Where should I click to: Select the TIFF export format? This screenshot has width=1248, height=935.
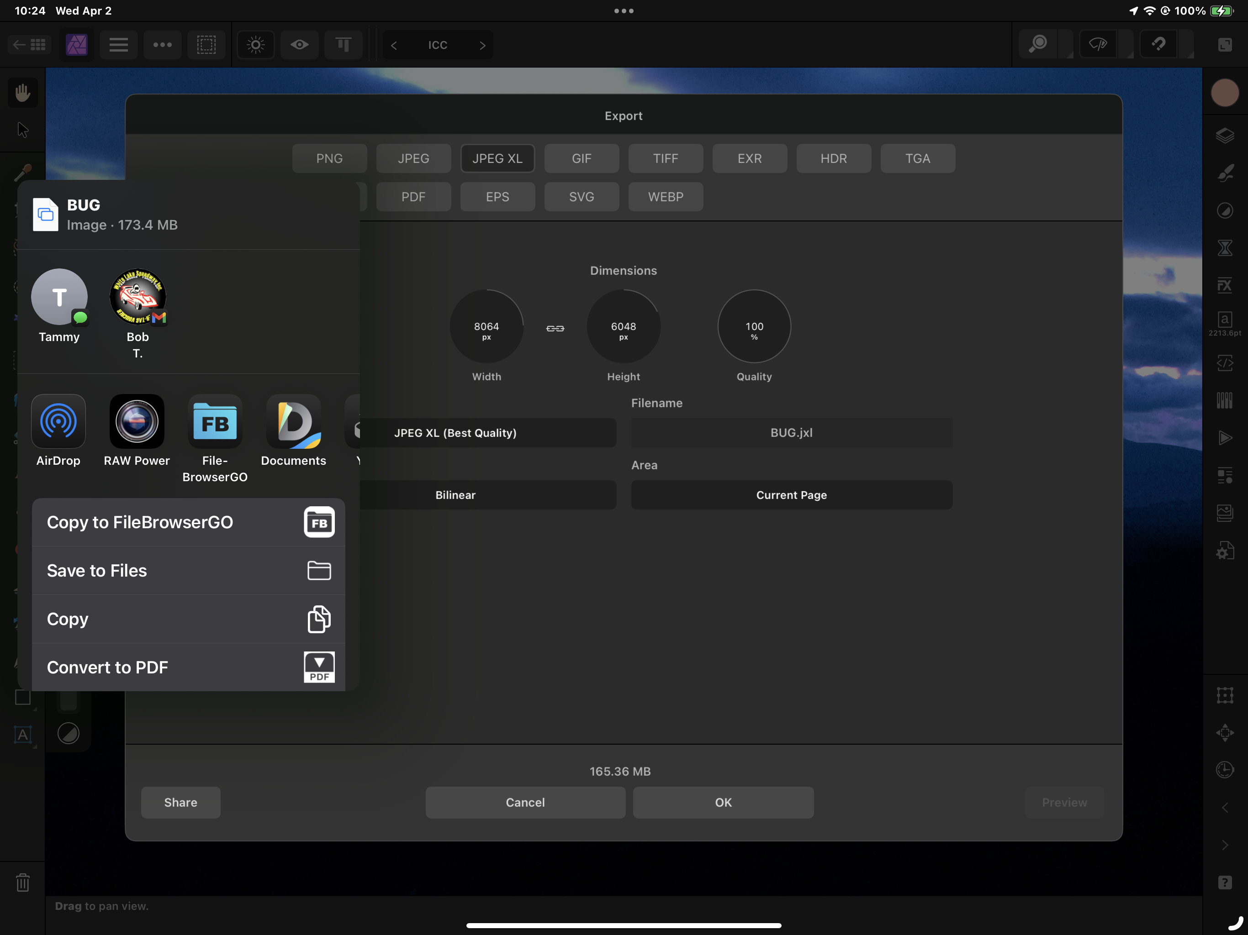click(x=666, y=158)
